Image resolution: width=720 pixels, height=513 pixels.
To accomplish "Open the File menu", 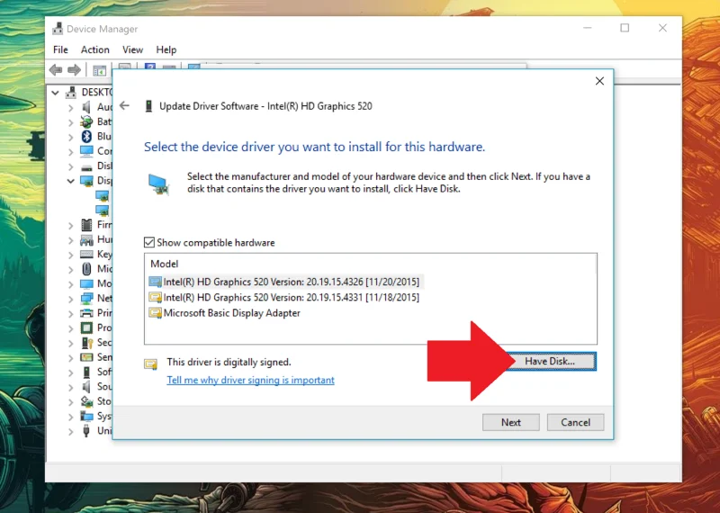I will pos(60,49).
